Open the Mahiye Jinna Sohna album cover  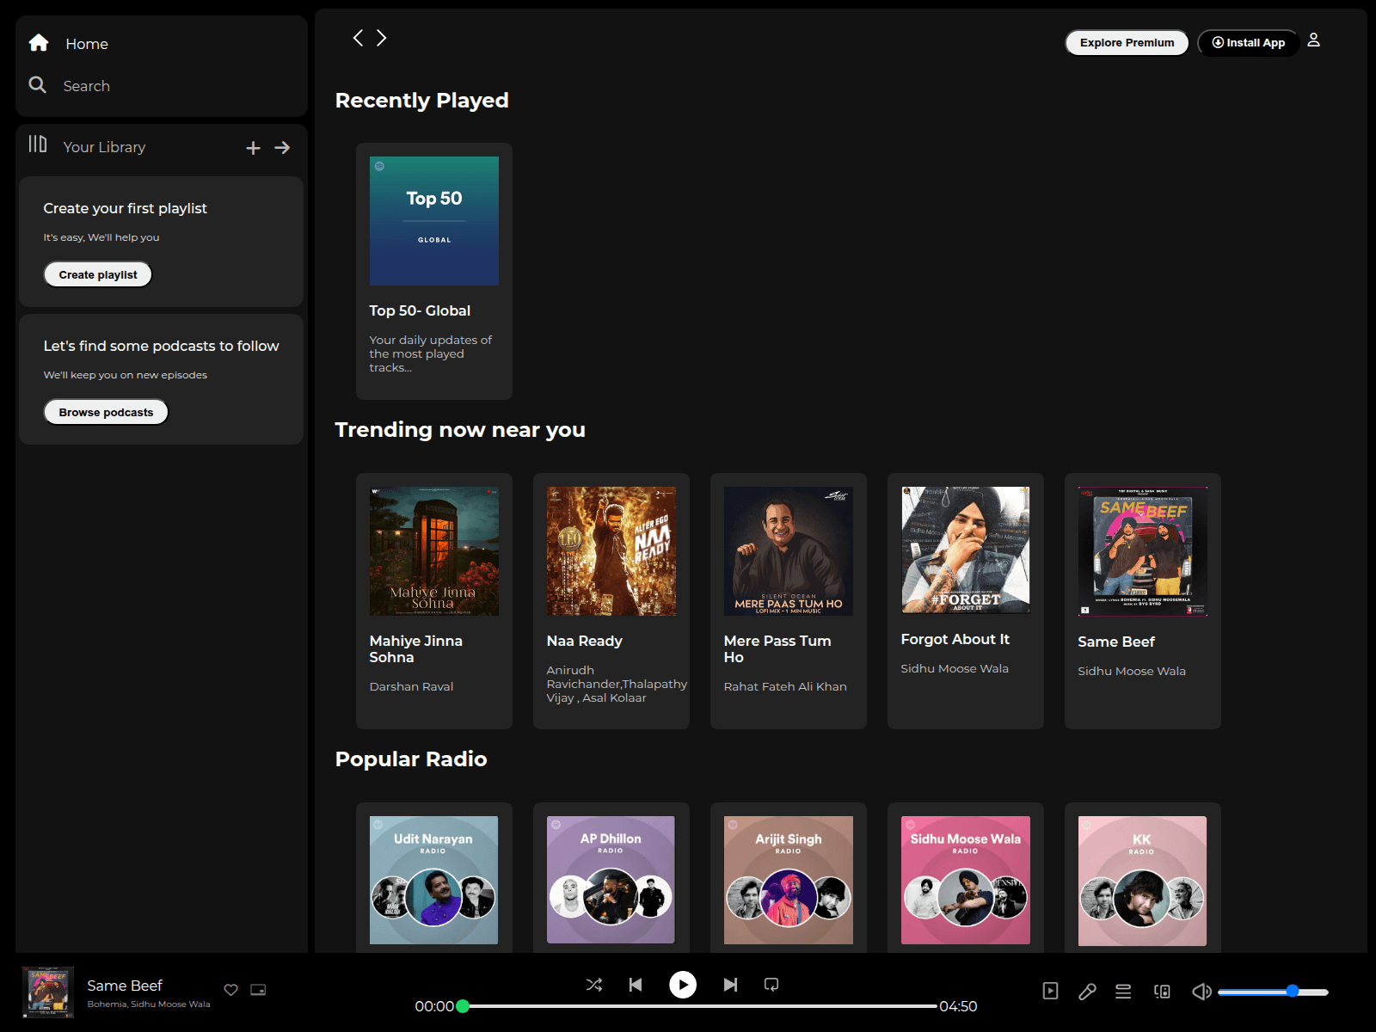coord(434,551)
